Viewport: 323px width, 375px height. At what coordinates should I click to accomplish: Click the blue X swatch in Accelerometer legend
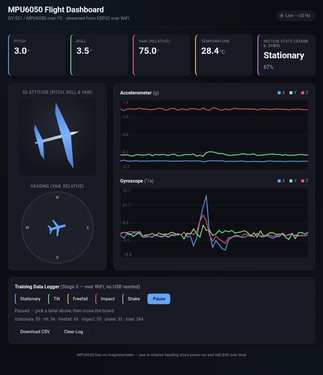click(x=279, y=93)
